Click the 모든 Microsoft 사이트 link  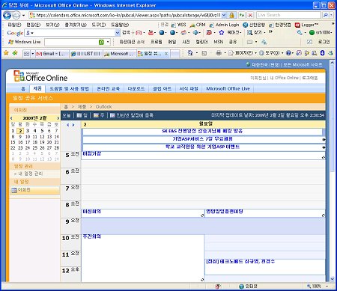(303, 64)
